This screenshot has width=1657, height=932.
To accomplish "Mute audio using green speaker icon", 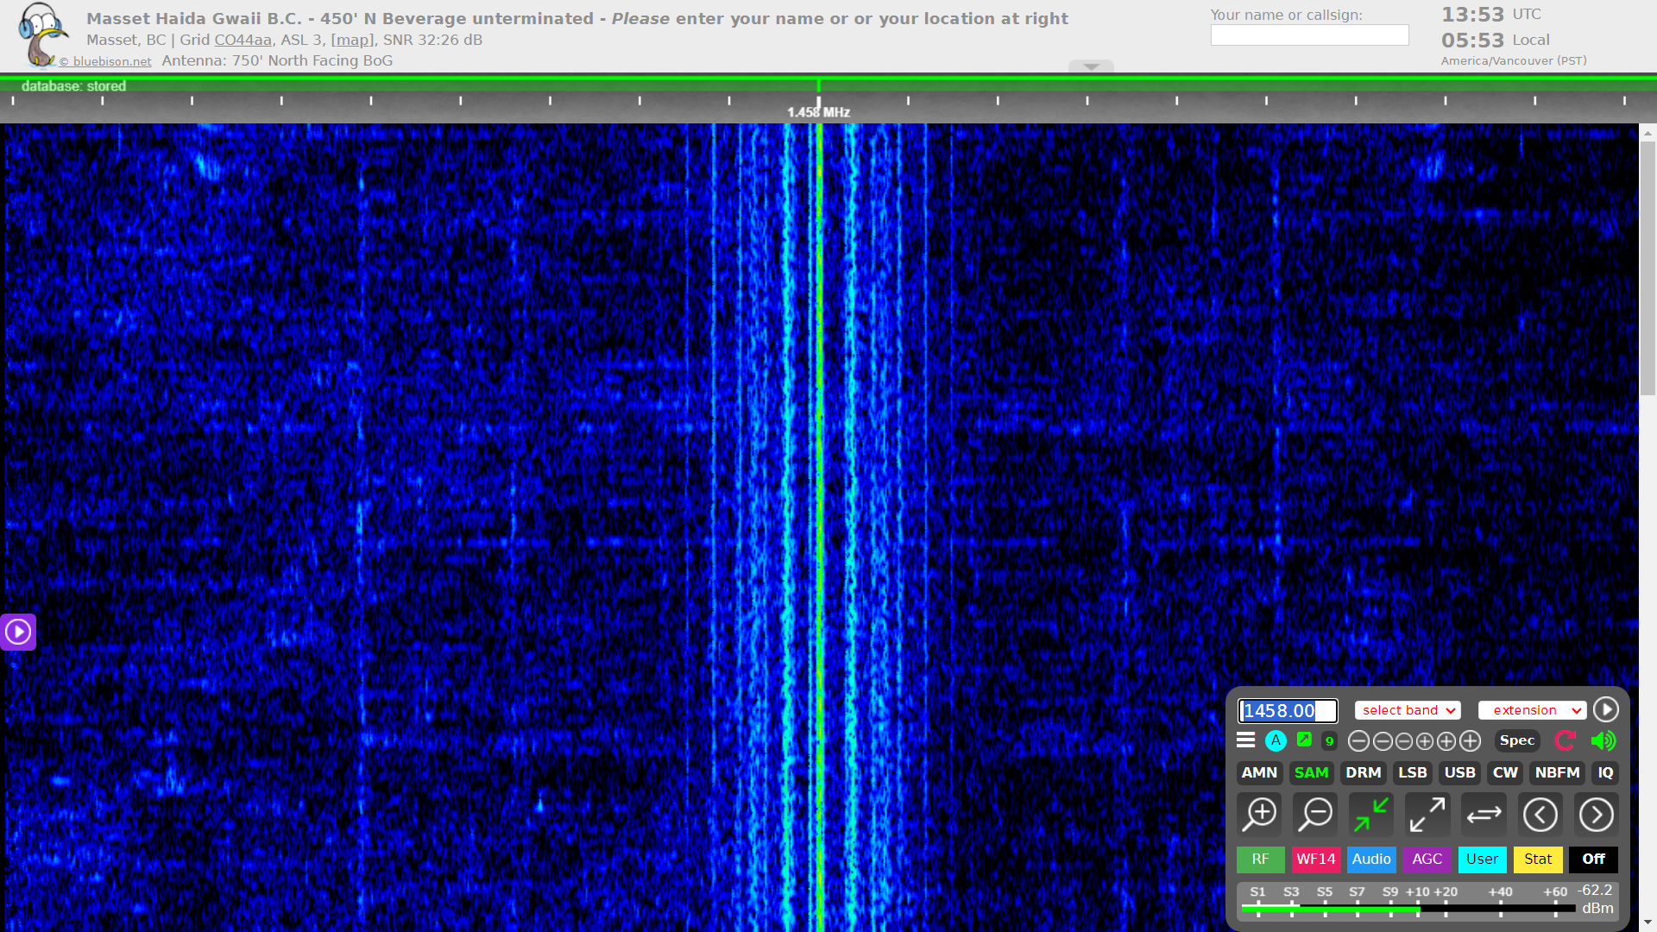I will coord(1603,740).
